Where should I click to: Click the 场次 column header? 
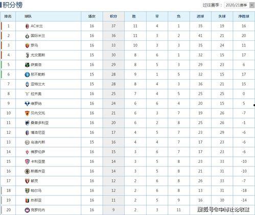click(x=92, y=16)
